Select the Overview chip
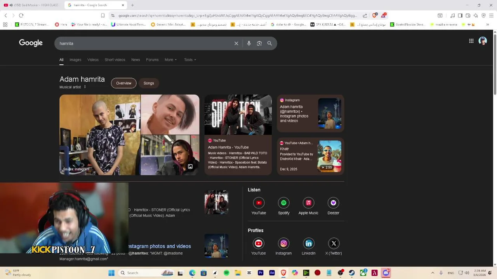 click(x=123, y=83)
